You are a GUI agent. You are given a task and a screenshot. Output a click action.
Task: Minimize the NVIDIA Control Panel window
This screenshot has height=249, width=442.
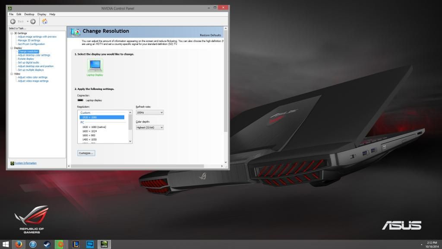pyautogui.click(x=209, y=8)
